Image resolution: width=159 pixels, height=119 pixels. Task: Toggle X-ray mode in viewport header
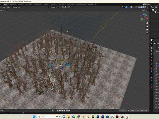[136, 7]
